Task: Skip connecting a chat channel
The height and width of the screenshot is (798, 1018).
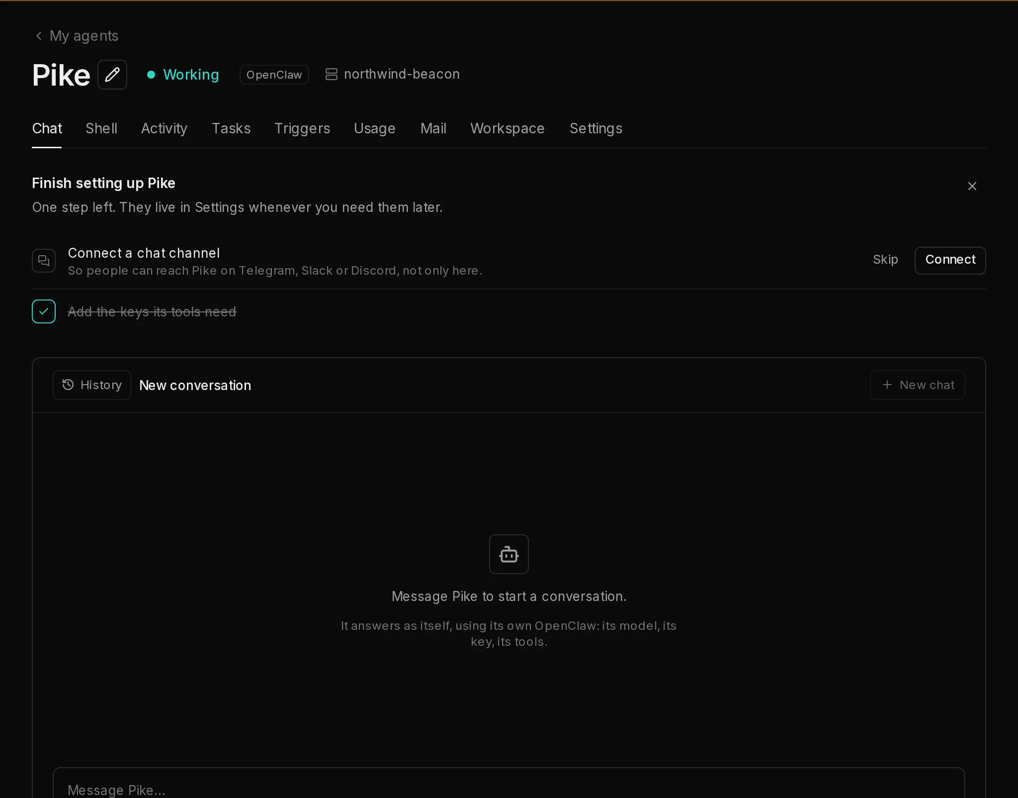Action: [x=885, y=260]
